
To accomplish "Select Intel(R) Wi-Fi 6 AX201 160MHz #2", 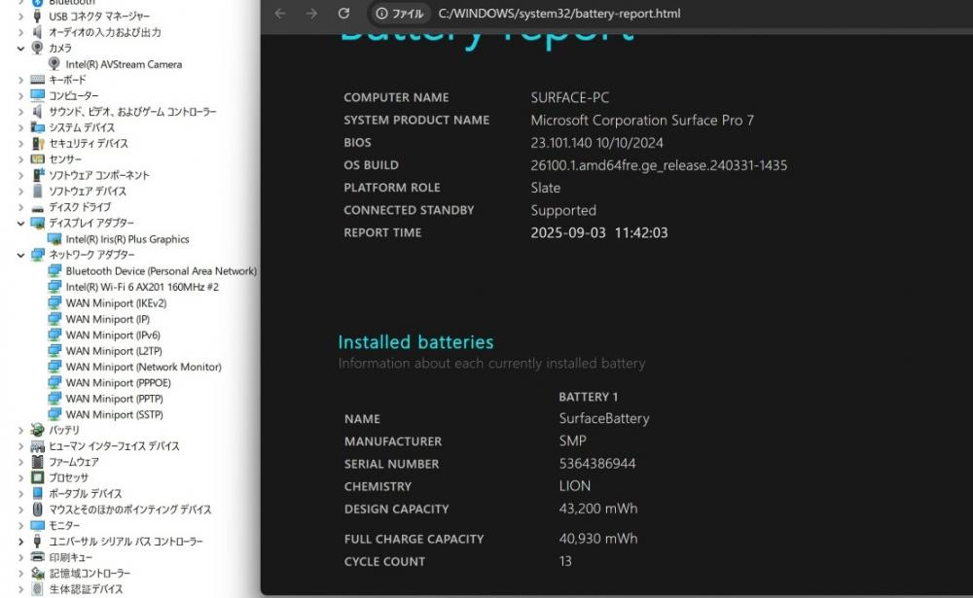I will (142, 287).
